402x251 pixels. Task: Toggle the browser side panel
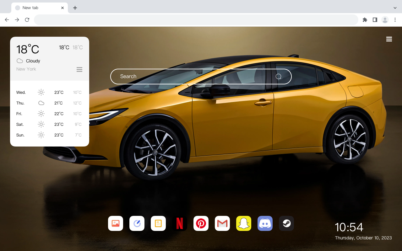tap(375, 20)
